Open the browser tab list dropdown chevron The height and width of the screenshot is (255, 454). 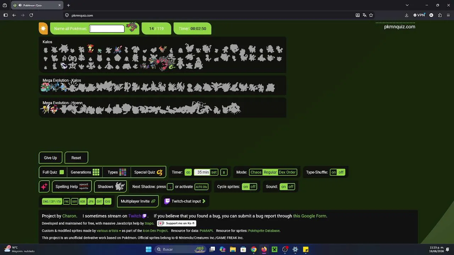click(x=407, y=5)
